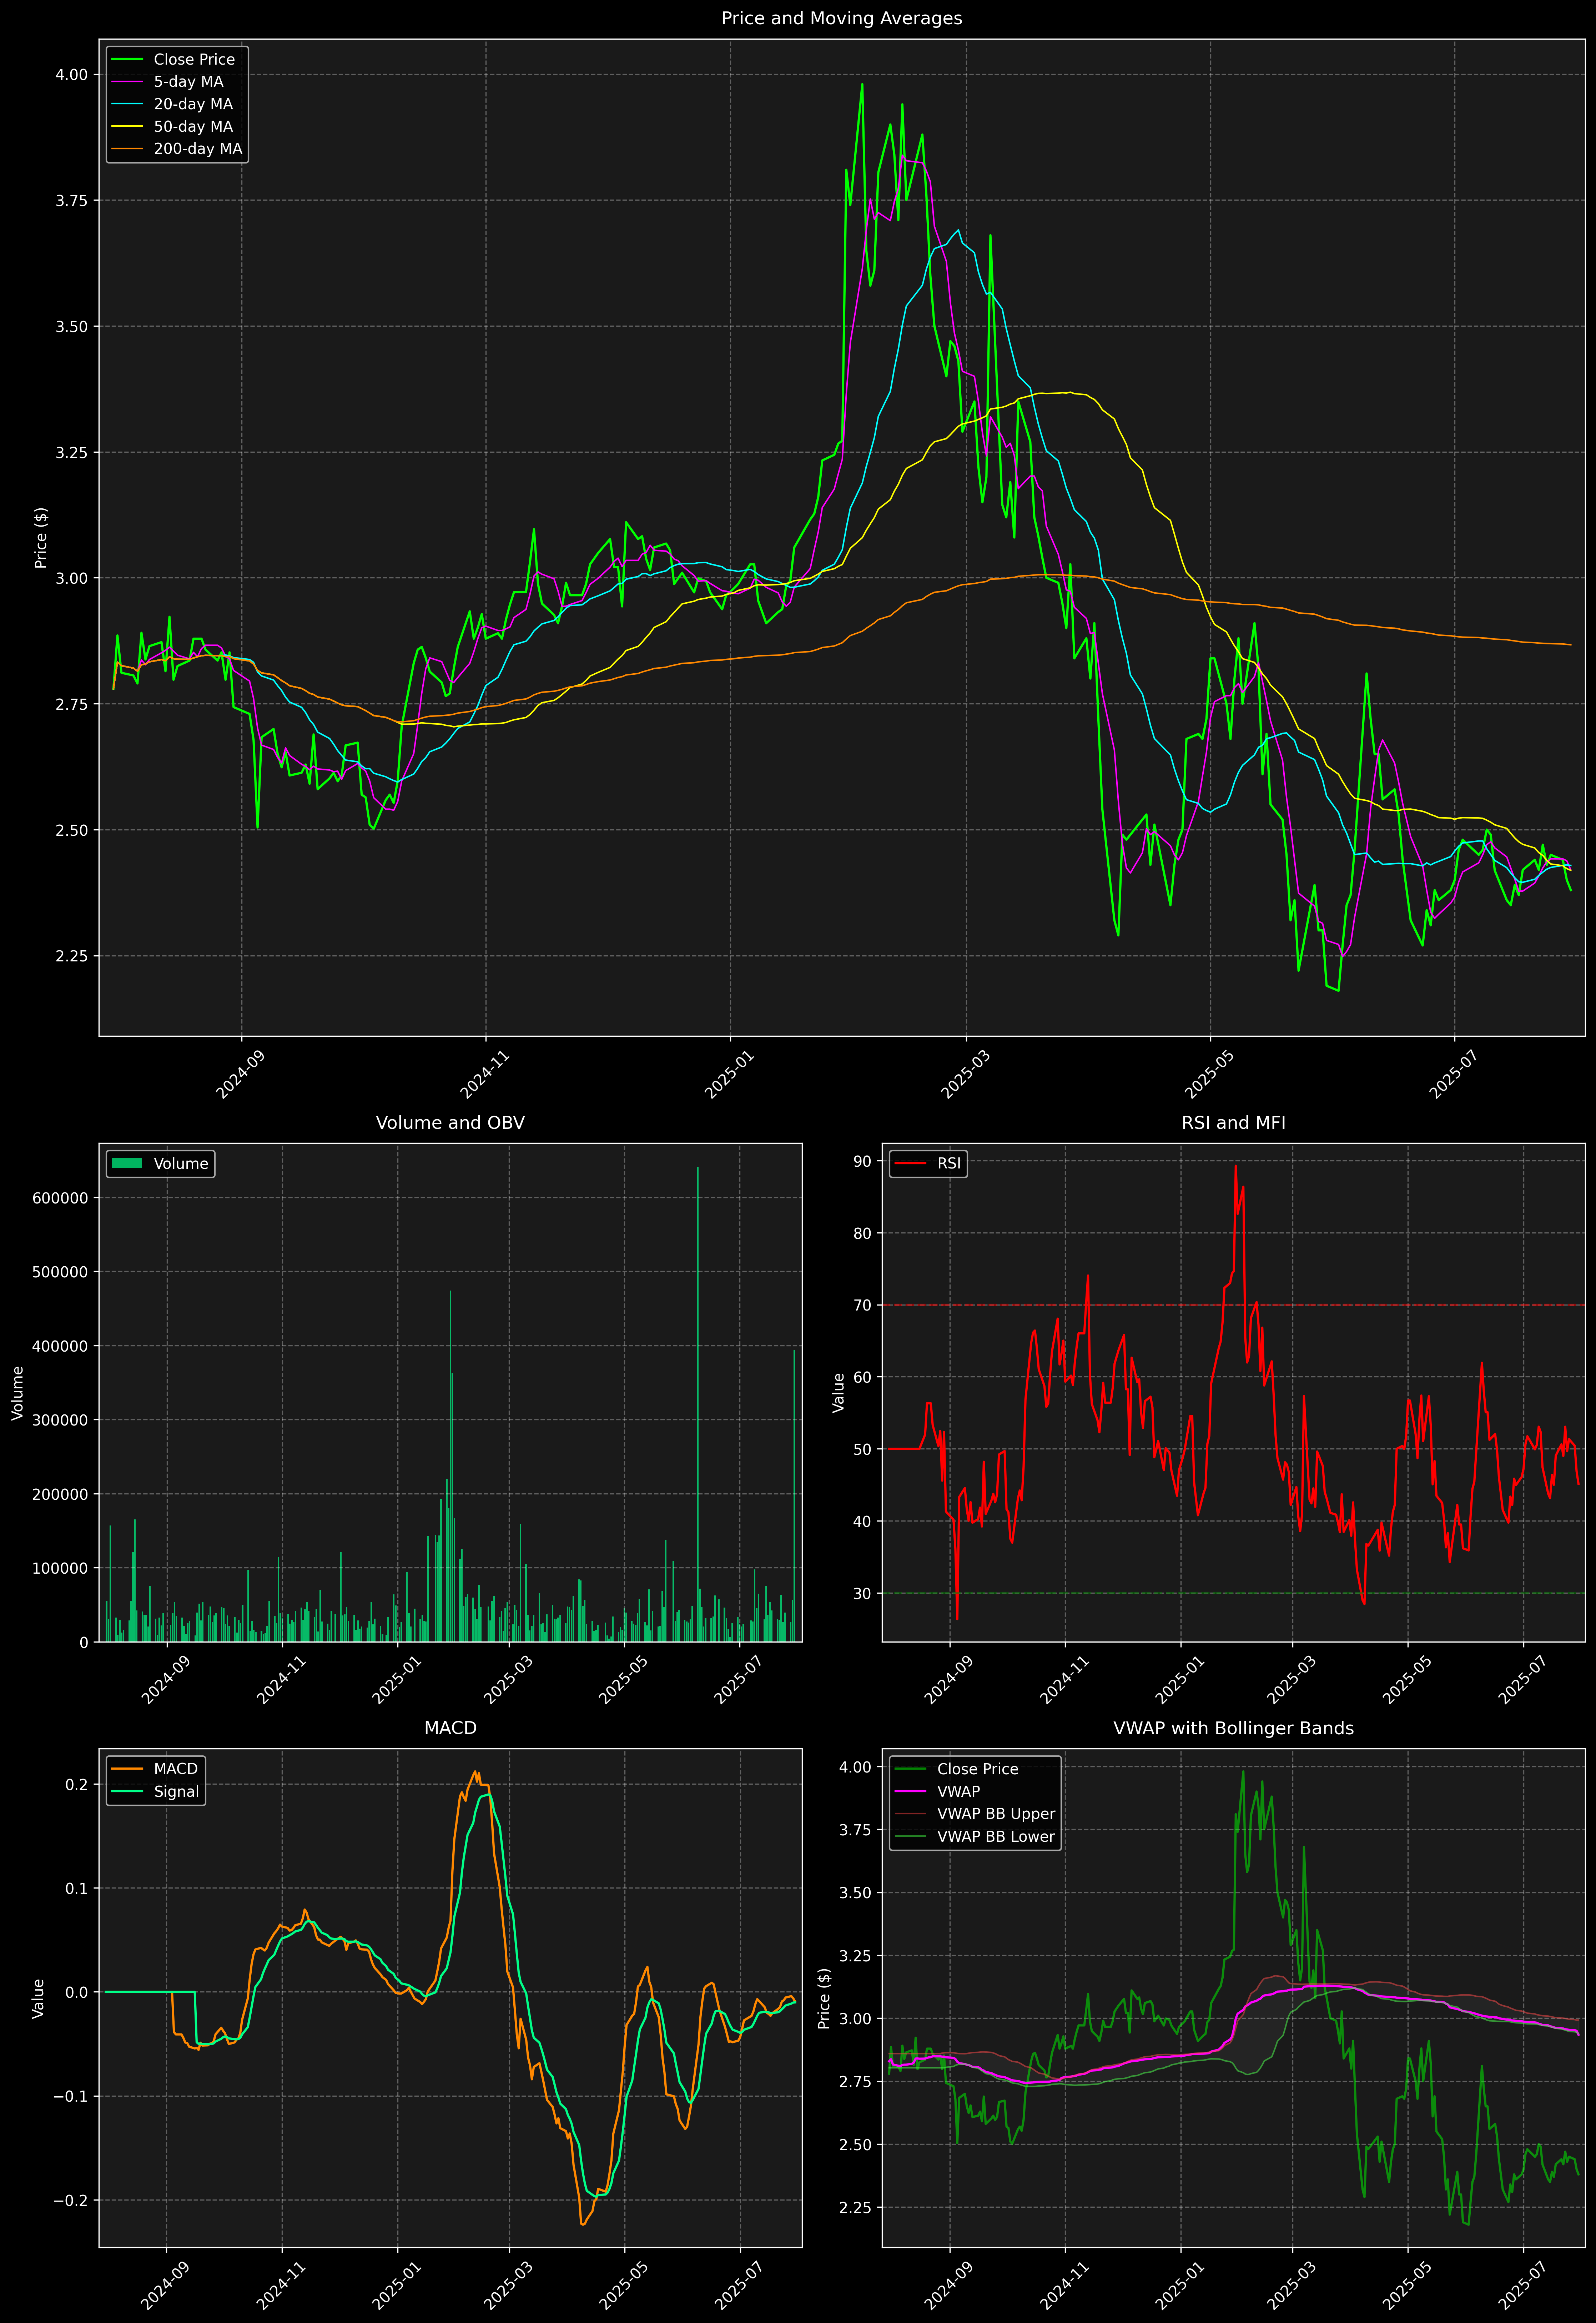This screenshot has height=2323, width=1596.
Task: Select '5-day MA' legend label
Action: tap(188, 82)
